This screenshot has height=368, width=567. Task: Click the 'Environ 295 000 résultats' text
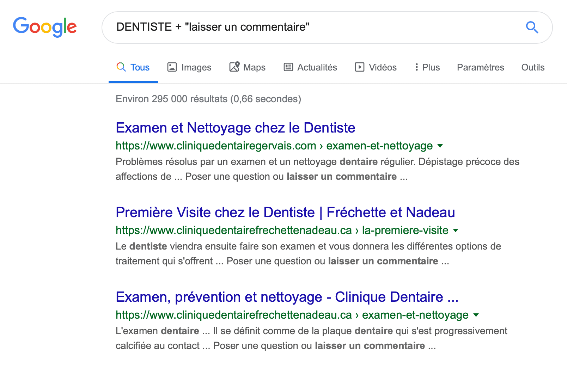[208, 99]
